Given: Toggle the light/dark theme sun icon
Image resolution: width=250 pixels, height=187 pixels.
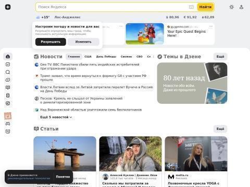Looking at the screenshot, I should pyautogui.click(x=231, y=7).
